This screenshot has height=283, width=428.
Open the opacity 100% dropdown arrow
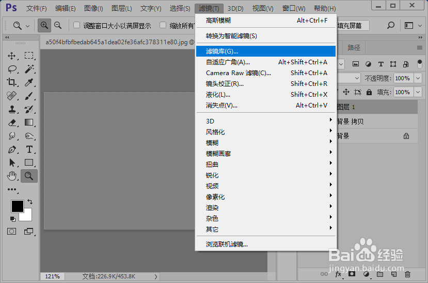418,78
